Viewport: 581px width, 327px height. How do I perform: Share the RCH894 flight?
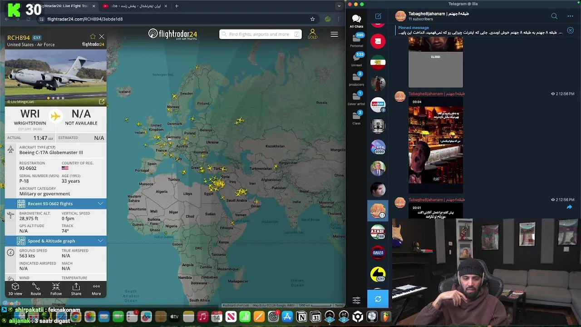click(76, 289)
